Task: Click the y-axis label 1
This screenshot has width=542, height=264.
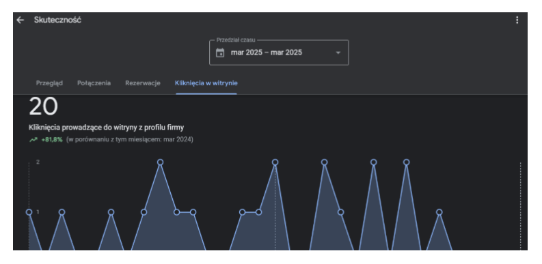Action: [38, 212]
